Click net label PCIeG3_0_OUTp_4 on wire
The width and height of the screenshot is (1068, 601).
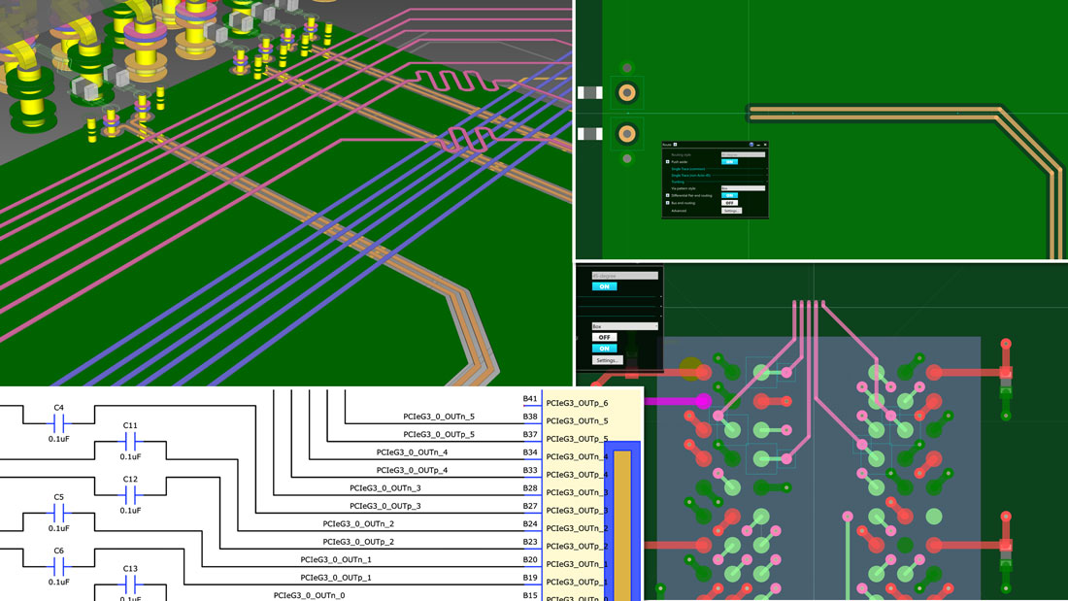pos(412,470)
